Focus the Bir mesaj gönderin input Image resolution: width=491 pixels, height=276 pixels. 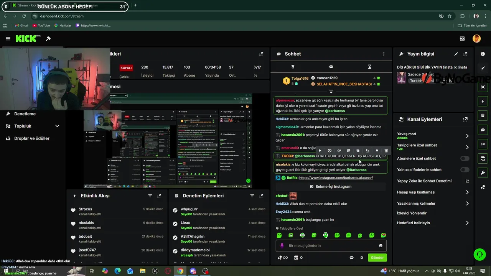click(x=331, y=246)
